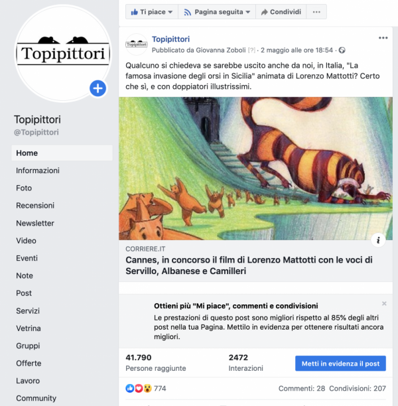The height and width of the screenshot is (406, 398).
Task: Click the globe public visibility icon
Action: pyautogui.click(x=342, y=50)
